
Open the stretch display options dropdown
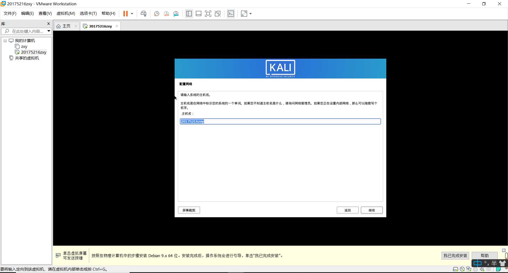[x=251, y=14]
